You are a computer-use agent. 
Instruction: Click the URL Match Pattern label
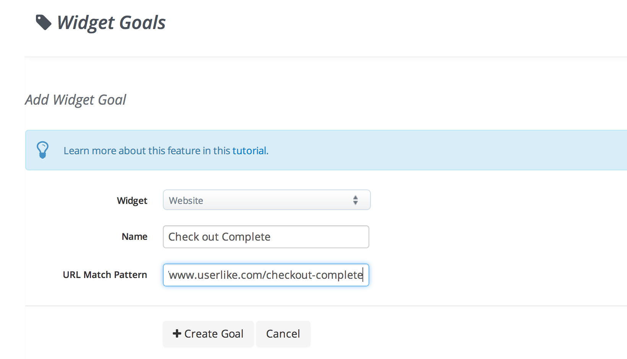click(x=105, y=275)
